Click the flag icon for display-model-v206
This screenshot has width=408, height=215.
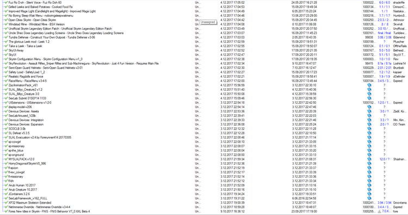pyautogui.click(x=369, y=107)
